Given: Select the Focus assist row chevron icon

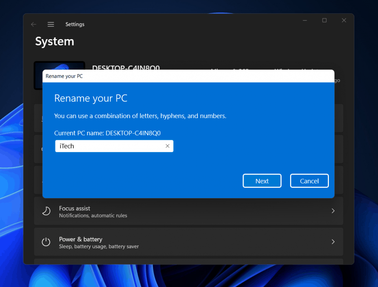Looking at the screenshot, I should point(333,211).
